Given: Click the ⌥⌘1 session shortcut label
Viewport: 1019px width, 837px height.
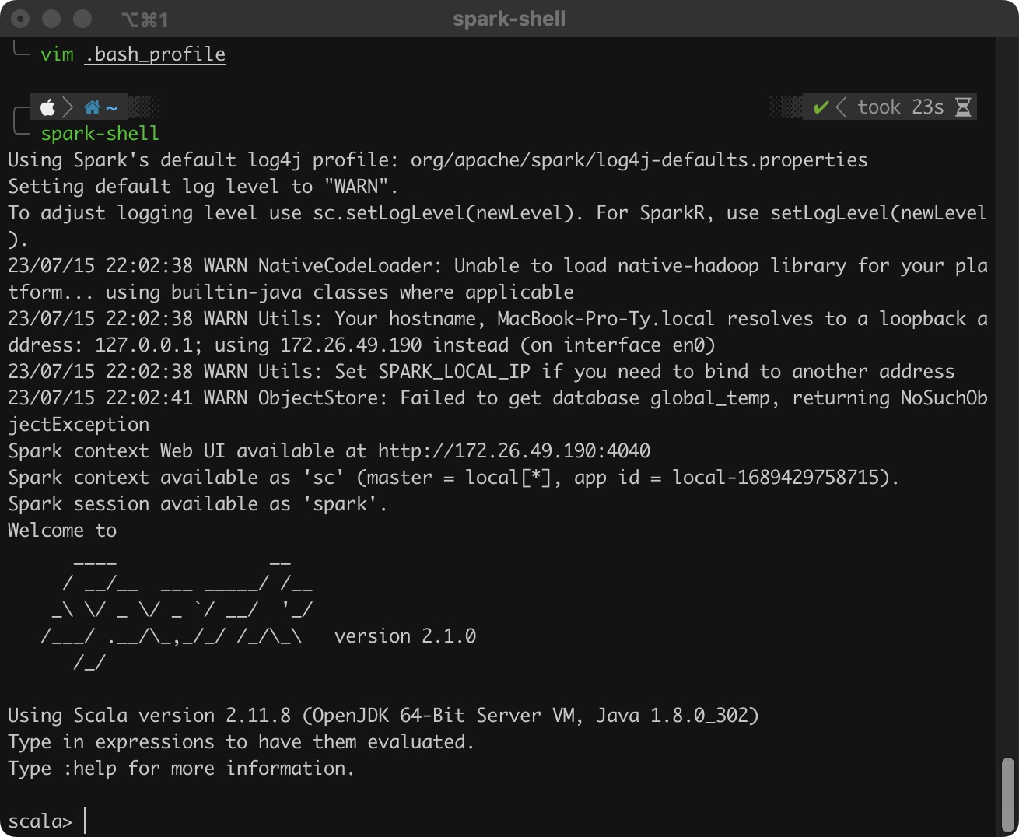Looking at the screenshot, I should pyautogui.click(x=145, y=19).
